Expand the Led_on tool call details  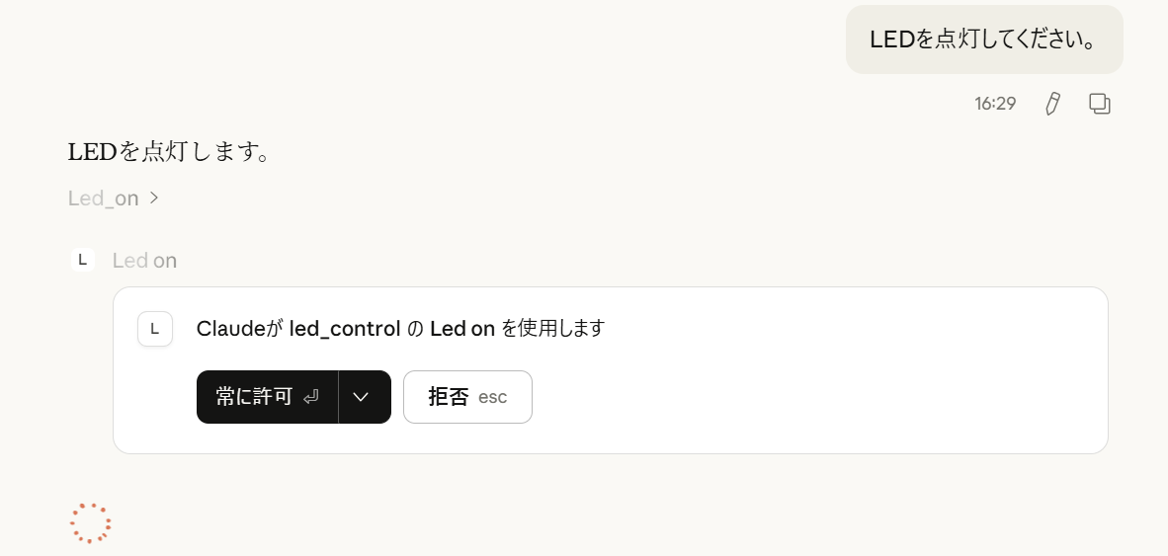pos(114,198)
